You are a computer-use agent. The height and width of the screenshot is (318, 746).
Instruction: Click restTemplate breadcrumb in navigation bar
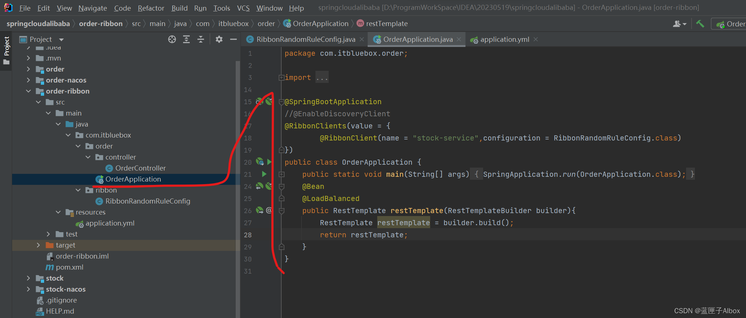coord(382,24)
